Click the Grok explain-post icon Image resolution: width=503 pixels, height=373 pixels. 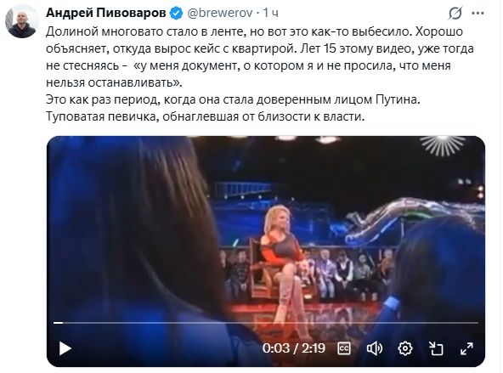click(455, 13)
